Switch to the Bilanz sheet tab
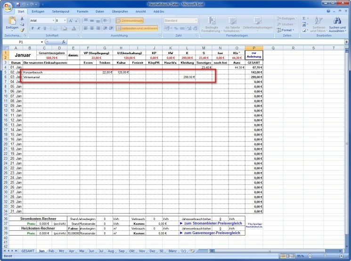This screenshot has width=351, height=261. [x=172, y=251]
